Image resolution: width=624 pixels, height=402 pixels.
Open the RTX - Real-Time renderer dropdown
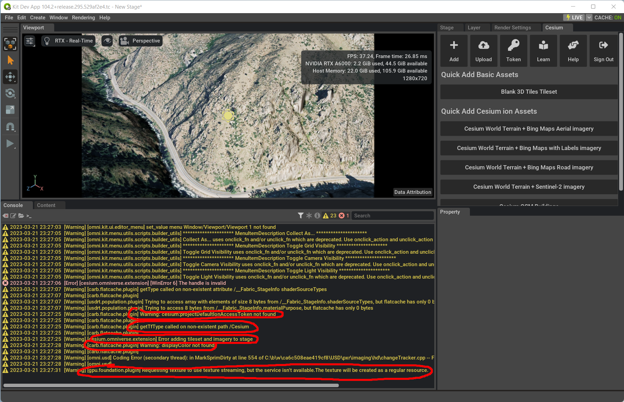tap(68, 40)
